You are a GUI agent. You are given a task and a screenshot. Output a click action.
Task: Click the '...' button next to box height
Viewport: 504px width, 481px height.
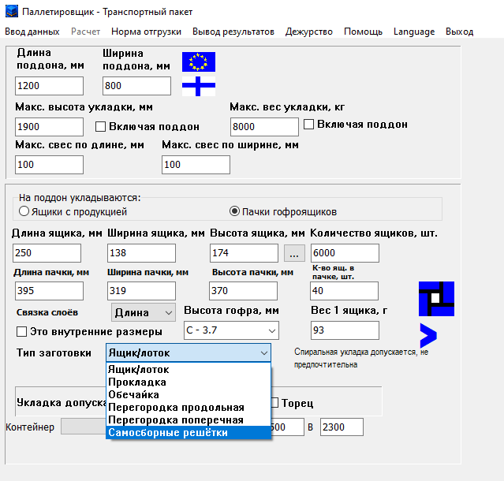294,253
